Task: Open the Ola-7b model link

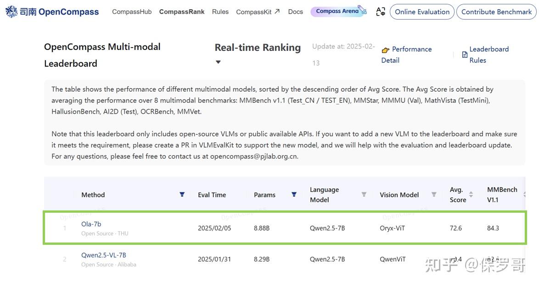Action: point(91,224)
